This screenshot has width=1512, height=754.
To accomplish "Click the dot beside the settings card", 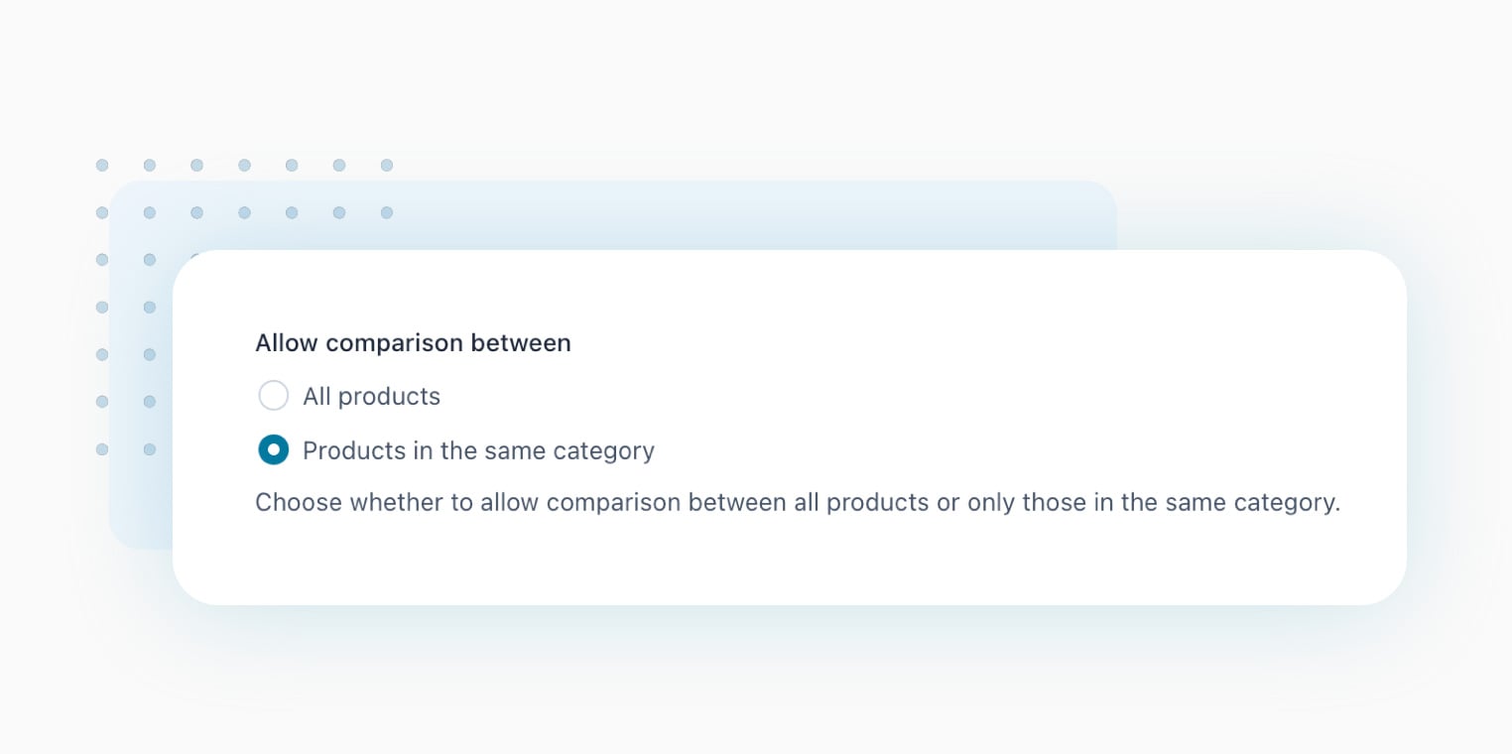I will (150, 354).
